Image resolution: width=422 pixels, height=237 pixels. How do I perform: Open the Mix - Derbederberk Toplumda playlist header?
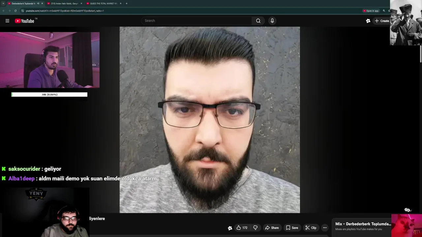pos(363,224)
